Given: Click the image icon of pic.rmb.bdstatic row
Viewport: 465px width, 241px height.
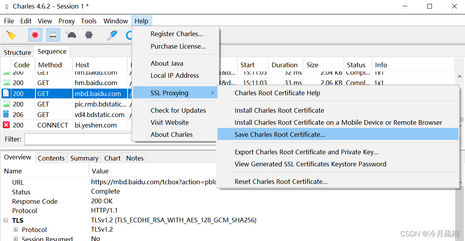Looking at the screenshot, I should [x=6, y=104].
